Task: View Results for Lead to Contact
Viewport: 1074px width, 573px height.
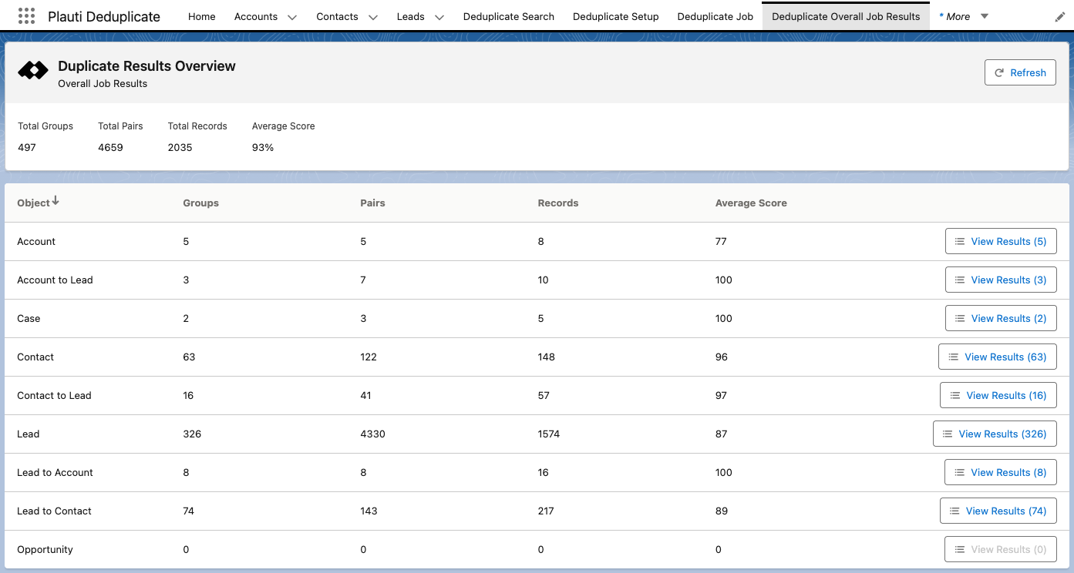Action: click(998, 511)
